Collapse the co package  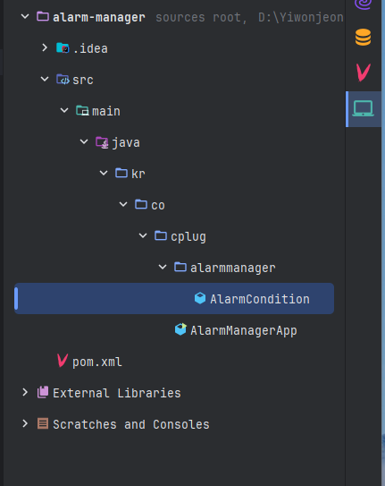click(123, 205)
